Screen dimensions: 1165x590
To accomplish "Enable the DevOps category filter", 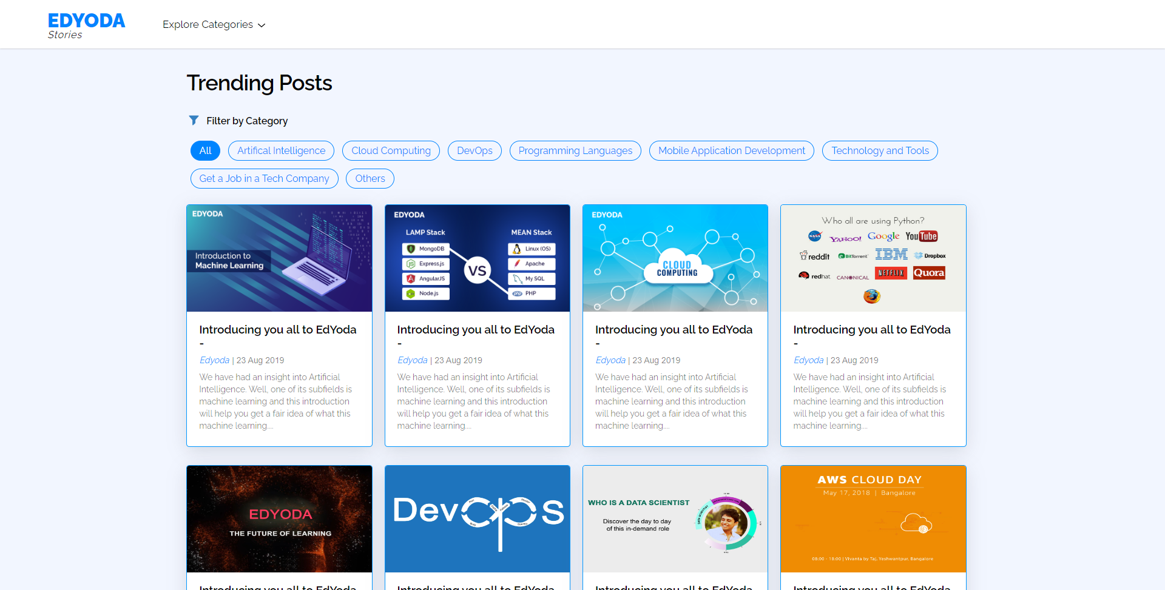I will (474, 150).
